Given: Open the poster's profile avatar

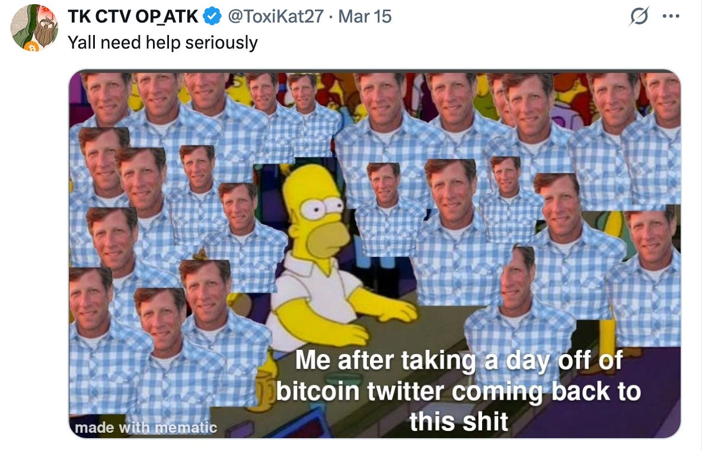Looking at the screenshot, I should point(34,28).
